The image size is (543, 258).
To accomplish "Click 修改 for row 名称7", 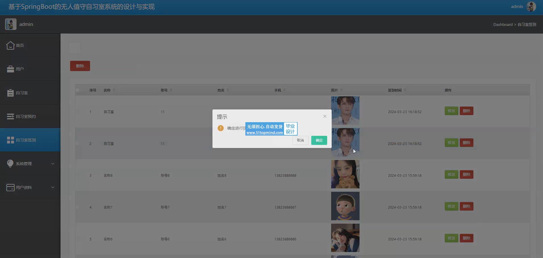I will tap(452, 206).
